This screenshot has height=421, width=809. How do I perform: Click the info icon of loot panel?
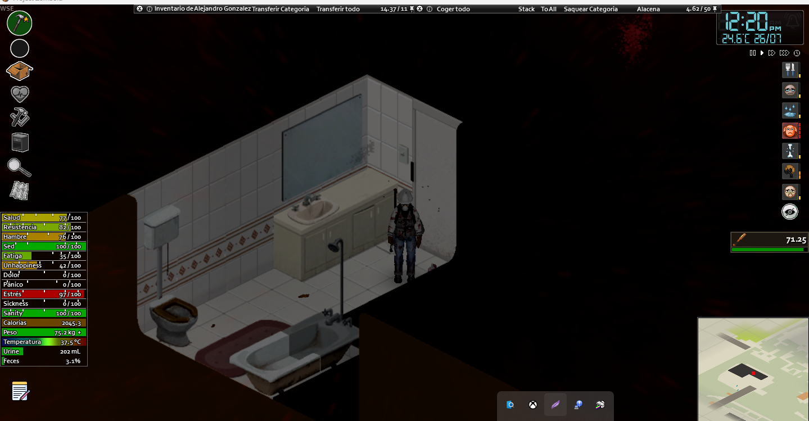(x=430, y=9)
